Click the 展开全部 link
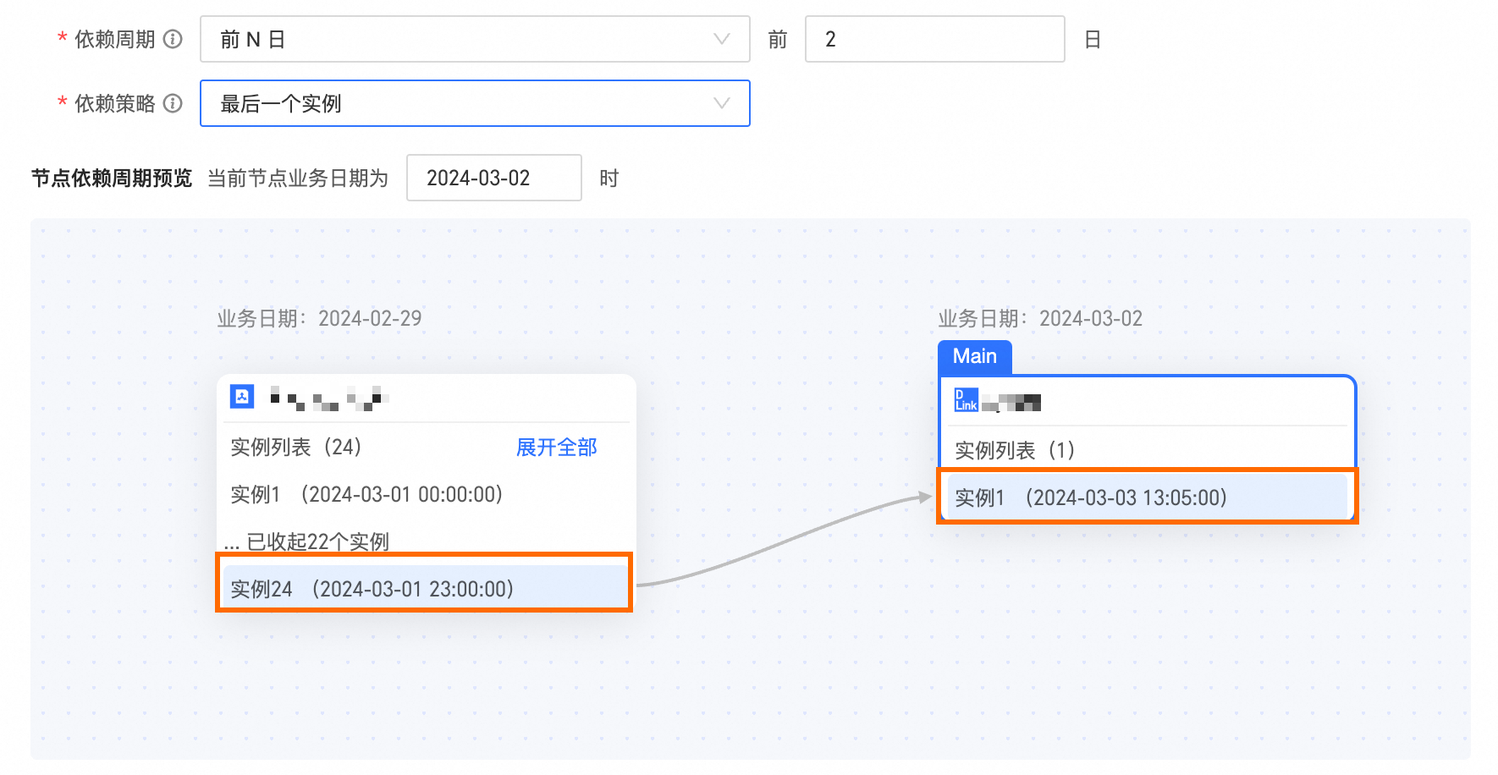The image size is (1498, 775). [x=557, y=447]
